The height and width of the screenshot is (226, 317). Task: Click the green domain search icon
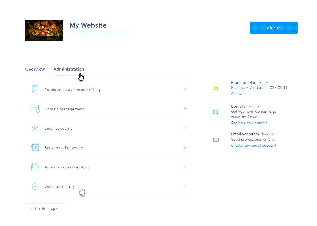point(216,112)
